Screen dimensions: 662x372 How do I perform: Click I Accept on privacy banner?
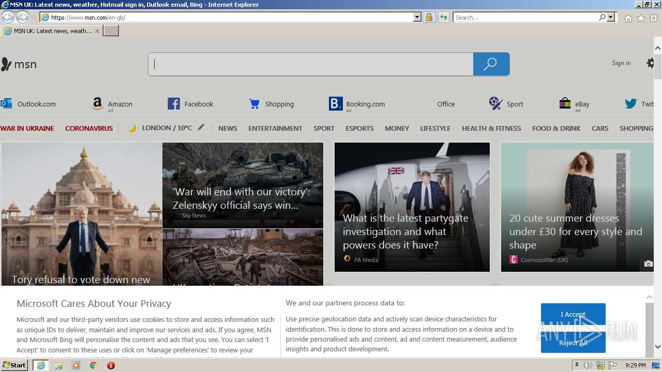point(573,314)
